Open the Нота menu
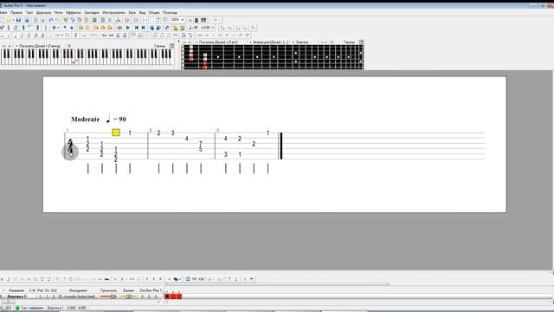The height and width of the screenshot is (312, 554). click(58, 12)
